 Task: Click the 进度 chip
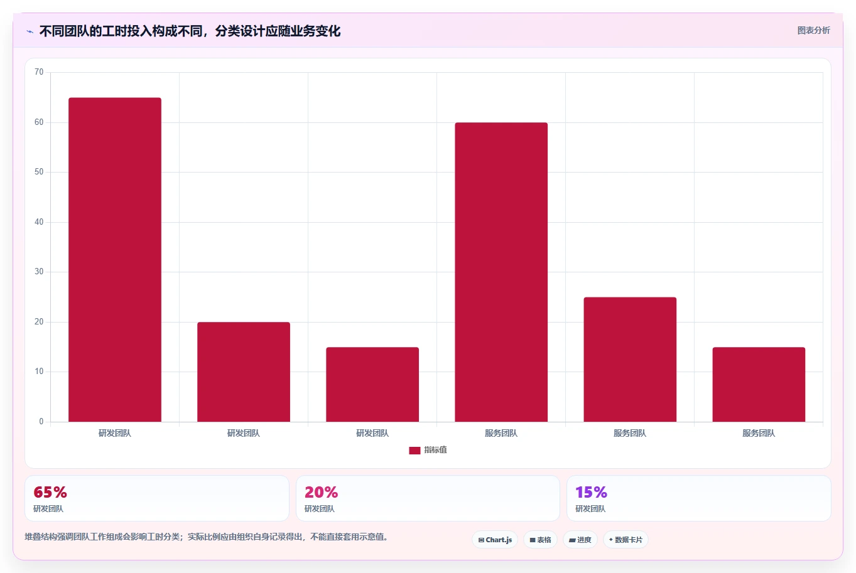pos(580,540)
